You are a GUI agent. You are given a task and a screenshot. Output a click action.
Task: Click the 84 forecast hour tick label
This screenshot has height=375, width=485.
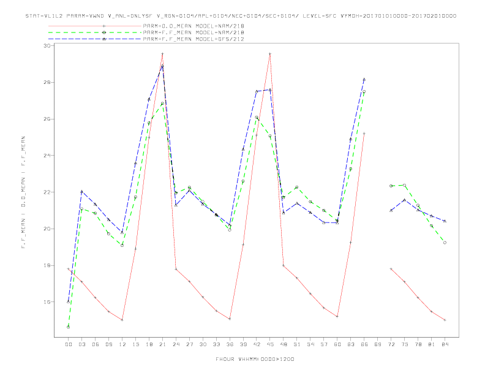pos(445,344)
